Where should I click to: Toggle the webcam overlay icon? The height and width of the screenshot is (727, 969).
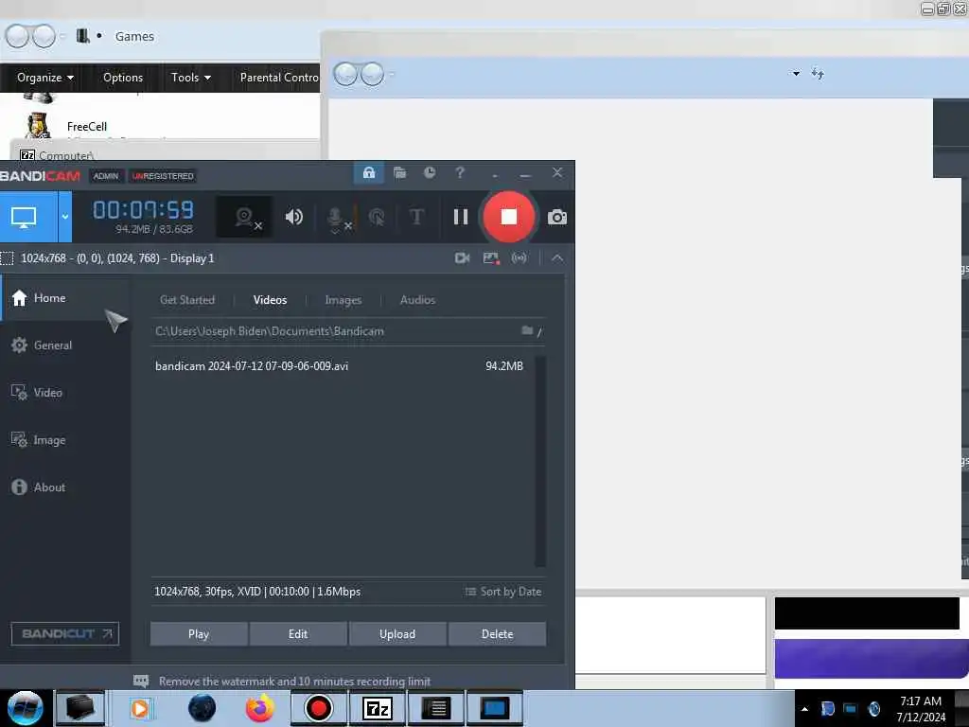pyautogui.click(x=244, y=217)
